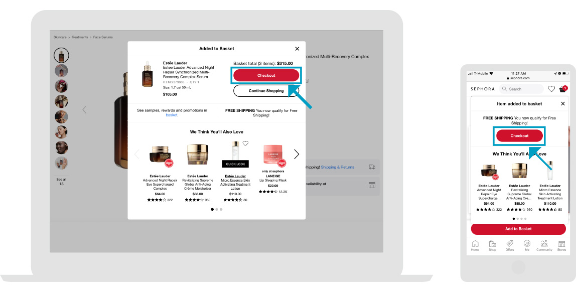This screenshot has width=577, height=290.
Task: Open the basket icon with badge on the phone
Action: tap(563, 89)
